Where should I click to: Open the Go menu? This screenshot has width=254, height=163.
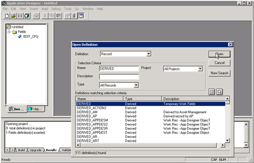(77, 9)
